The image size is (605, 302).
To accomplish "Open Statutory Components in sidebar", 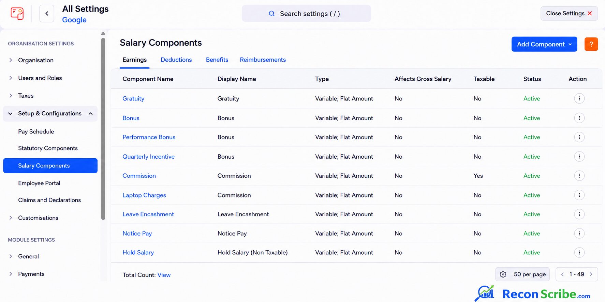I will coord(48,148).
